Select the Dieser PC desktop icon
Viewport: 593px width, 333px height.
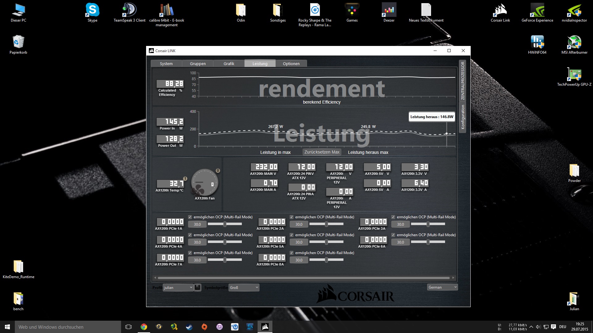pyautogui.click(x=18, y=13)
